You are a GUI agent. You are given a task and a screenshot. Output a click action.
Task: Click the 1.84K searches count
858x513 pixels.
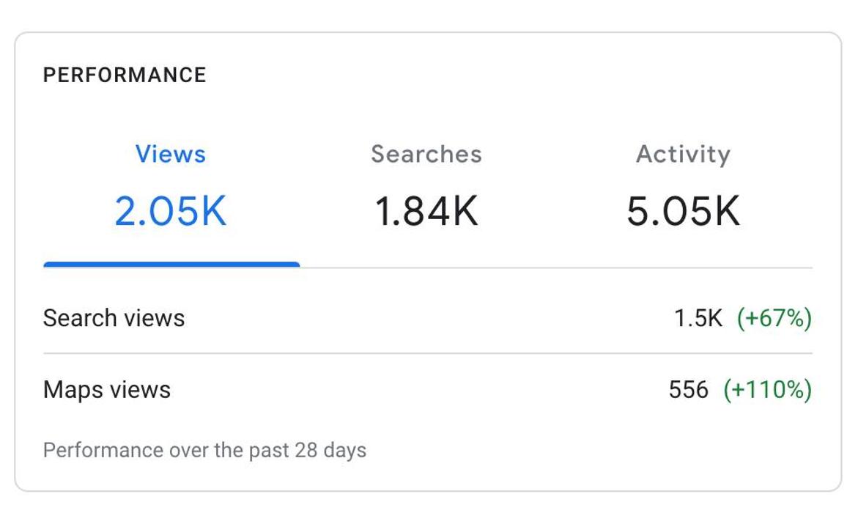point(426,211)
